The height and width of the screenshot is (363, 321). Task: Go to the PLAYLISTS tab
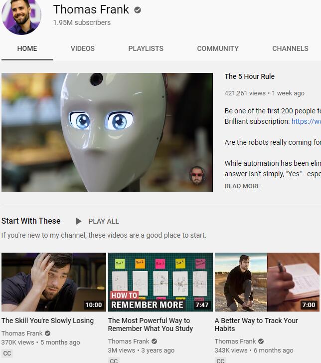pos(146,48)
